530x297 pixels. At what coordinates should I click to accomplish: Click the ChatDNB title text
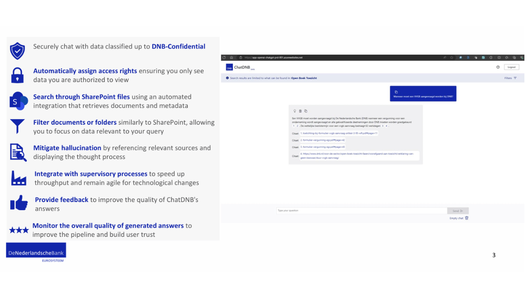click(242, 67)
